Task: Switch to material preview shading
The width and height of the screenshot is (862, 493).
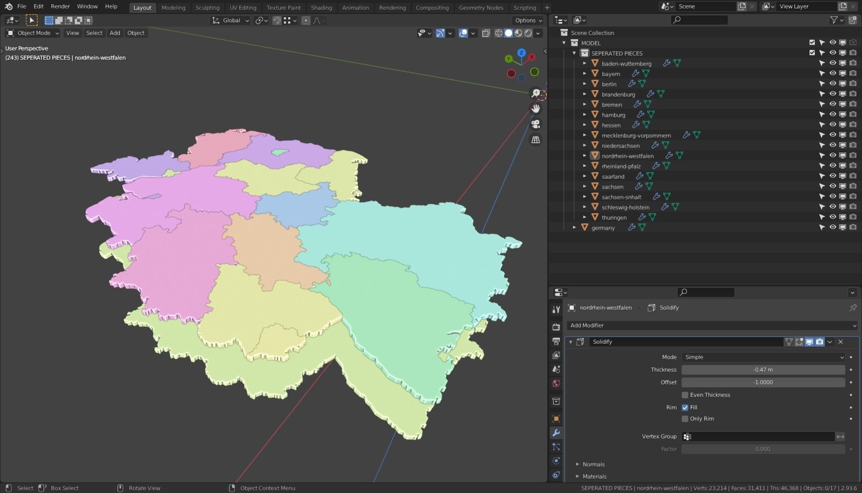Action: click(518, 33)
